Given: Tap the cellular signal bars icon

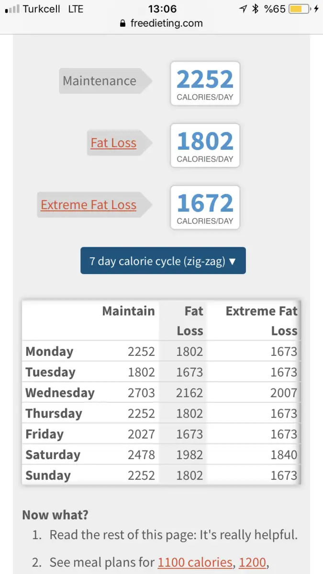Looking at the screenshot, I should click(x=12, y=9).
